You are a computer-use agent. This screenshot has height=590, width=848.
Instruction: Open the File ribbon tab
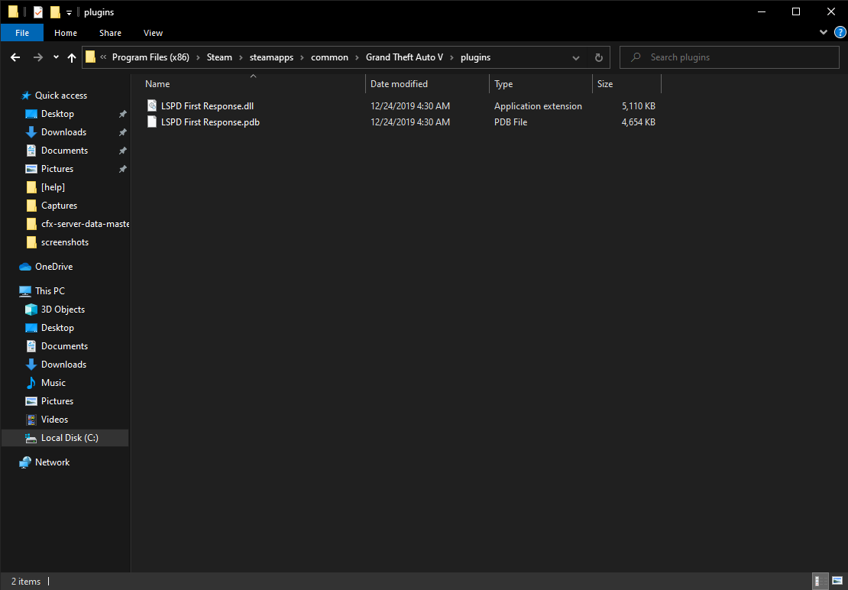click(22, 33)
